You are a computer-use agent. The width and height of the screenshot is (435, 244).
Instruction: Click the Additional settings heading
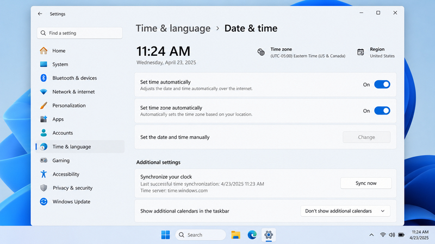[x=158, y=162]
